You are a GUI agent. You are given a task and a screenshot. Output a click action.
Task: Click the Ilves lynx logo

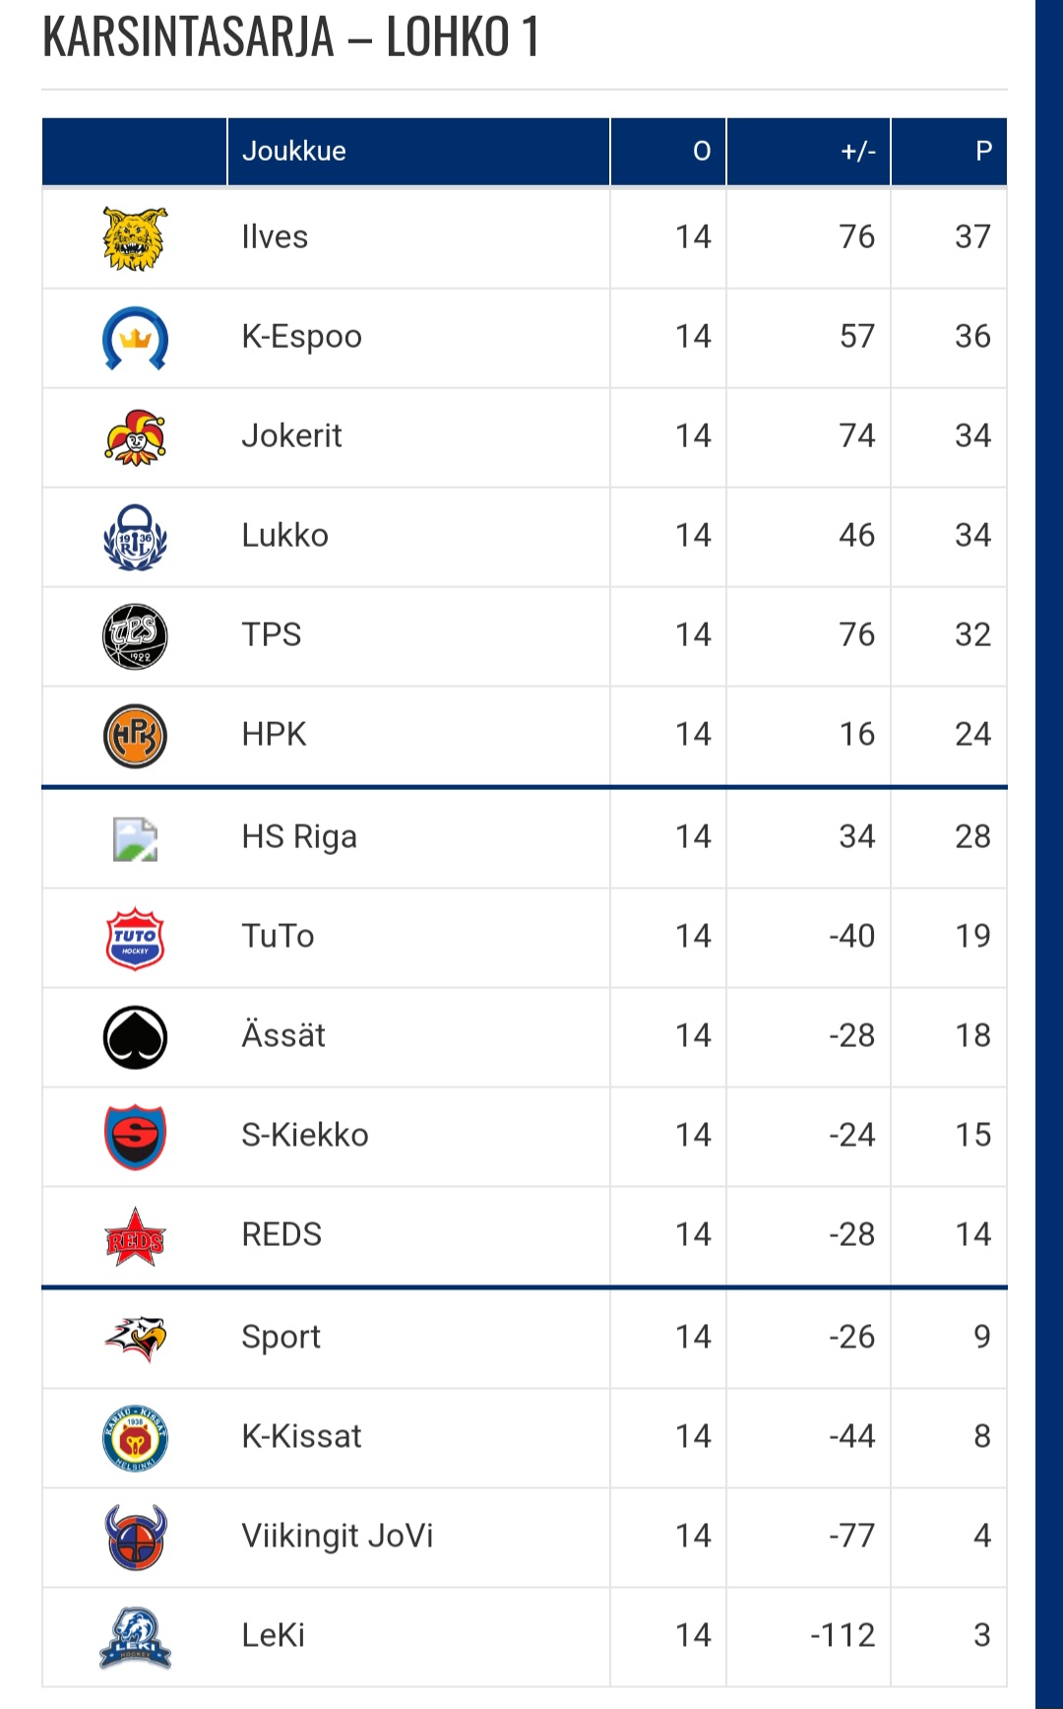click(135, 238)
